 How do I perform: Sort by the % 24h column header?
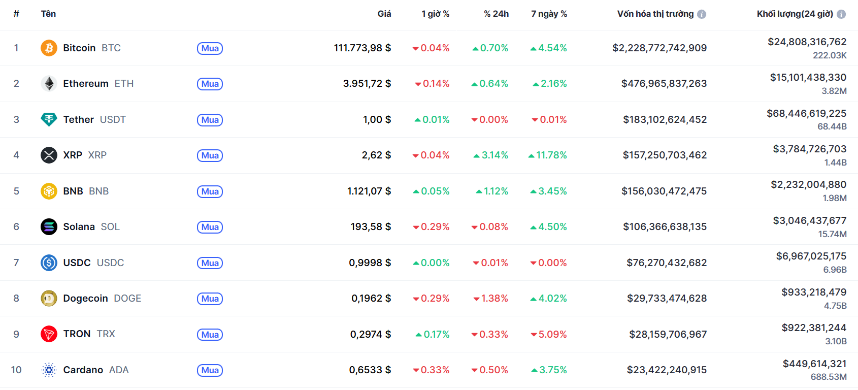pos(496,14)
